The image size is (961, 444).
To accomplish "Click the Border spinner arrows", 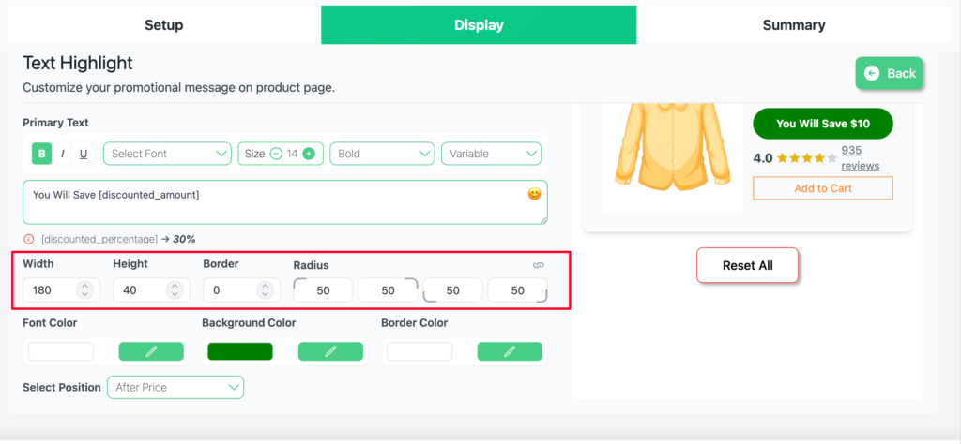I will click(265, 289).
